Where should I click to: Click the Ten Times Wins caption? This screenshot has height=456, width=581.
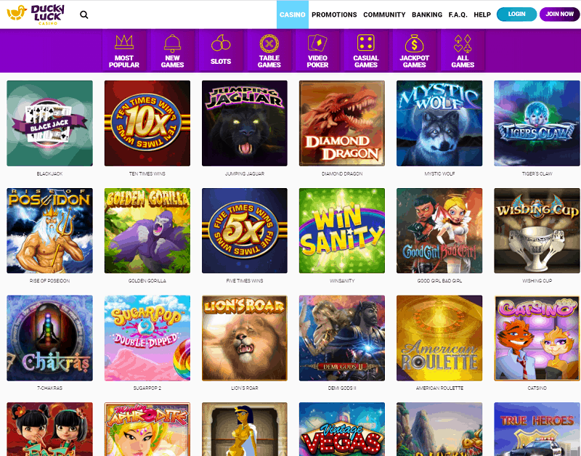[147, 174]
